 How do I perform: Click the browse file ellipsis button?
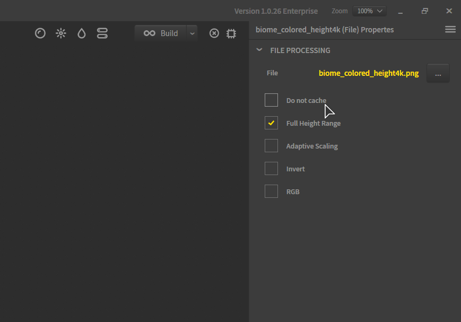pos(438,74)
